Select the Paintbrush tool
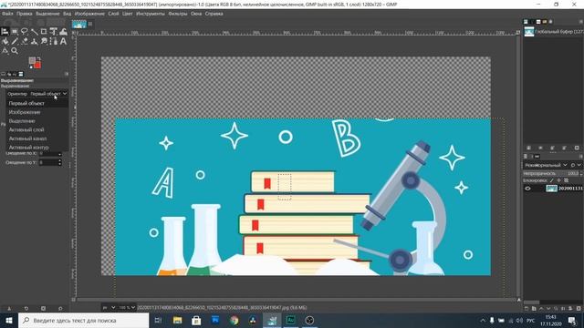The width and height of the screenshot is (584, 328). 15,41
